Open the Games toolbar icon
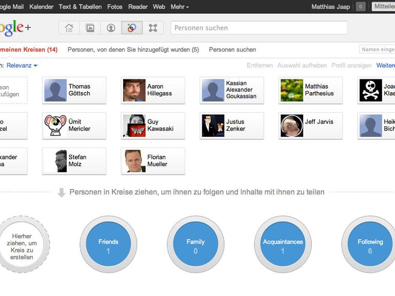The width and height of the screenshot is (395, 296). [x=153, y=28]
